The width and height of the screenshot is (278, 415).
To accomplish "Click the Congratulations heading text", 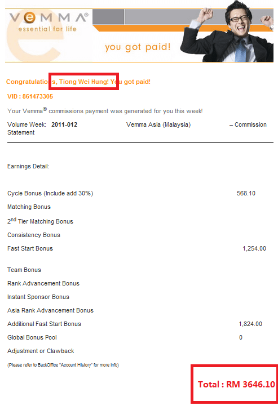I will point(78,82).
